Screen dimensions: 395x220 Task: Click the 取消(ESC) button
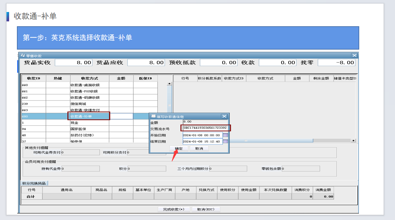tap(206, 209)
